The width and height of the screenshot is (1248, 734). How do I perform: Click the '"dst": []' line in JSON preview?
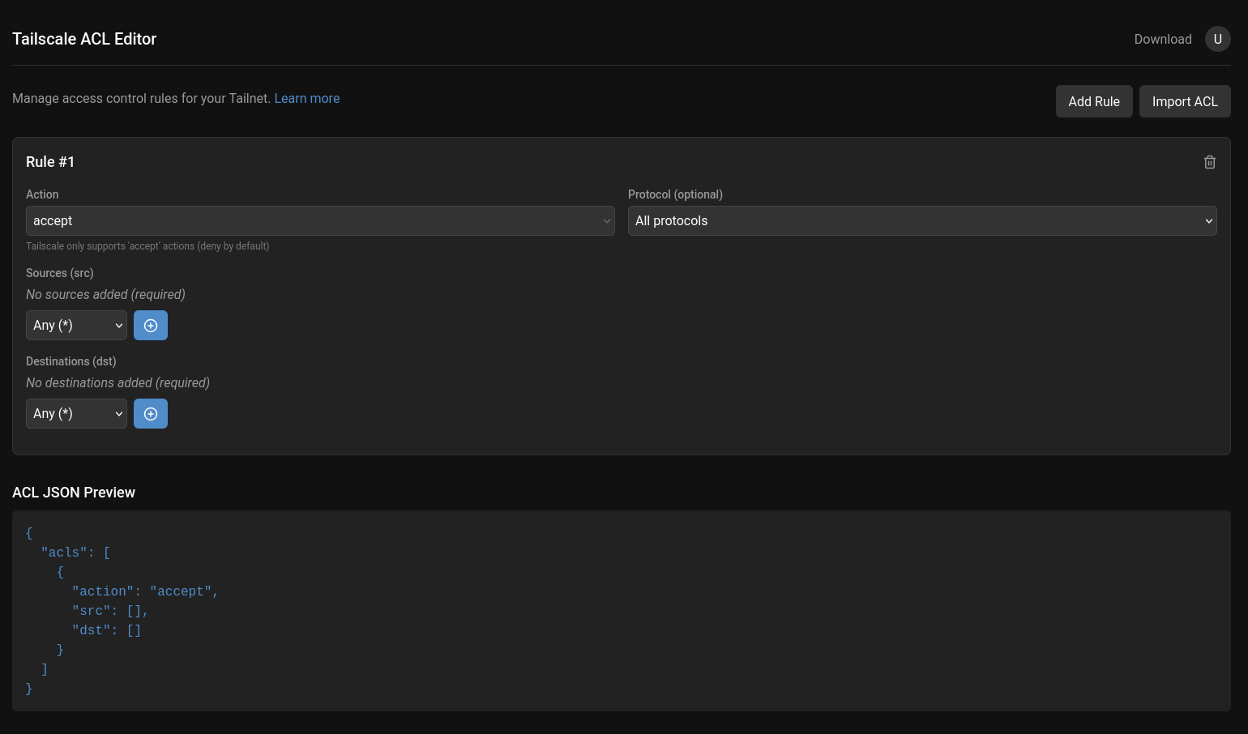107,630
